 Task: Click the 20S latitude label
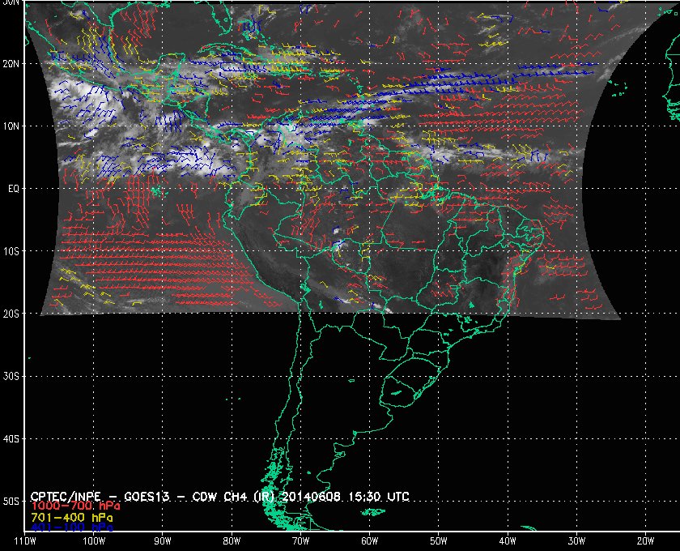coord(11,314)
